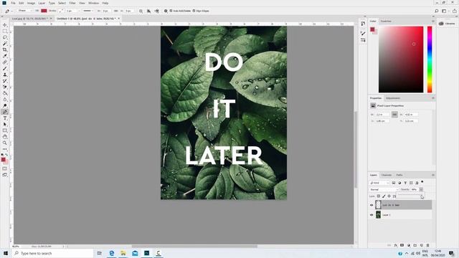
Task: Select the Zoom tool
Action: 5,143
